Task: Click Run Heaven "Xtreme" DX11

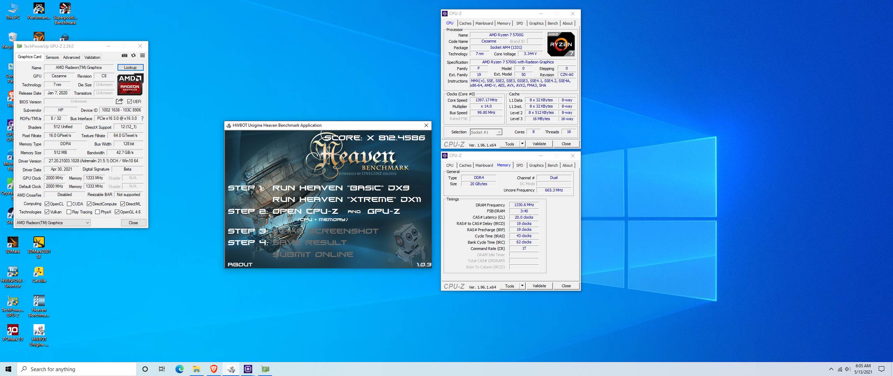Action: [x=347, y=199]
